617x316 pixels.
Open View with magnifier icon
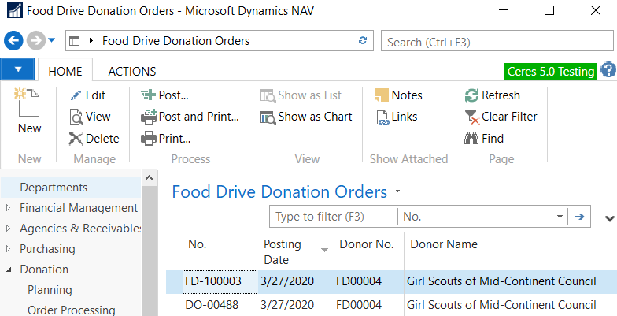[x=76, y=117]
